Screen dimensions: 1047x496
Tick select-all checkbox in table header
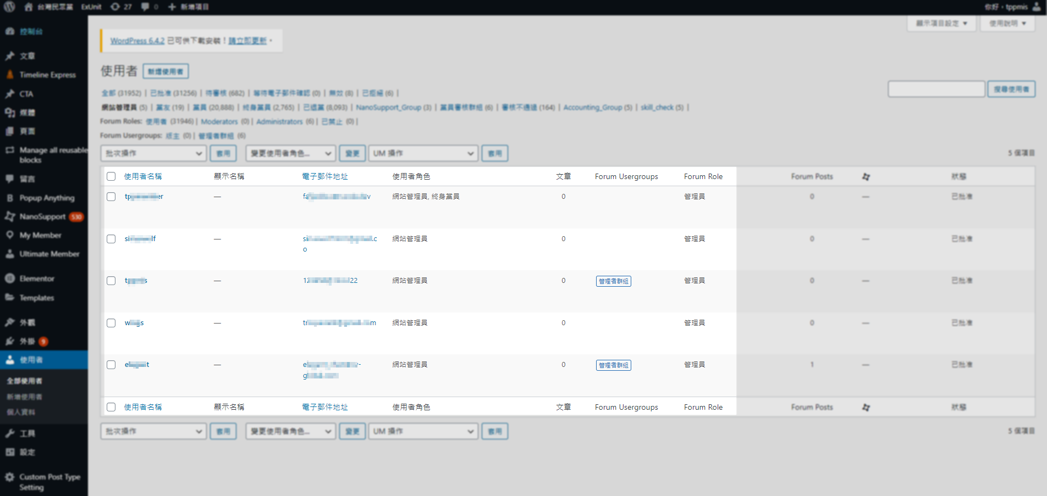point(111,176)
